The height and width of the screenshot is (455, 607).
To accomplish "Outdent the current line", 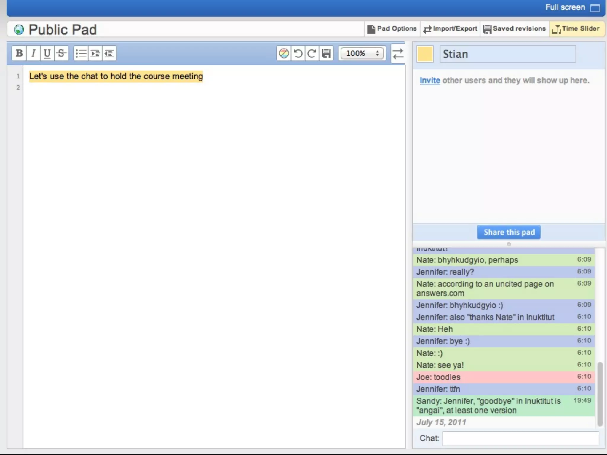I will [x=109, y=53].
